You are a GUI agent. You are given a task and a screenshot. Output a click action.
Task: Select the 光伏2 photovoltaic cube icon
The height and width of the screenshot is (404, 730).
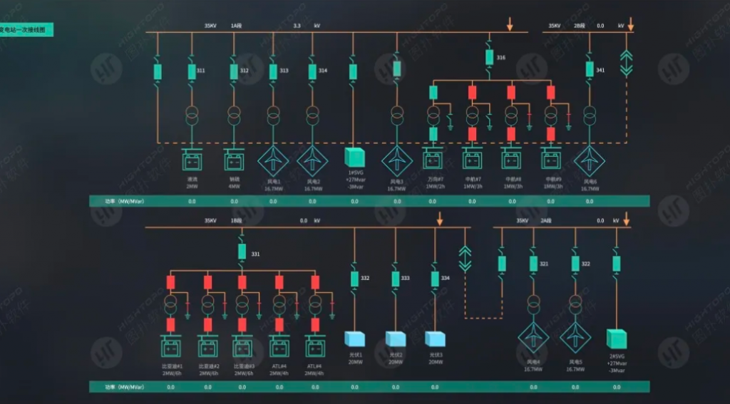click(x=395, y=339)
